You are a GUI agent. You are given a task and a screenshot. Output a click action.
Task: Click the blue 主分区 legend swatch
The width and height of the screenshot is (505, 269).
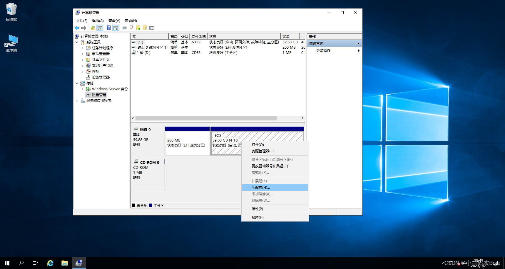(x=151, y=205)
